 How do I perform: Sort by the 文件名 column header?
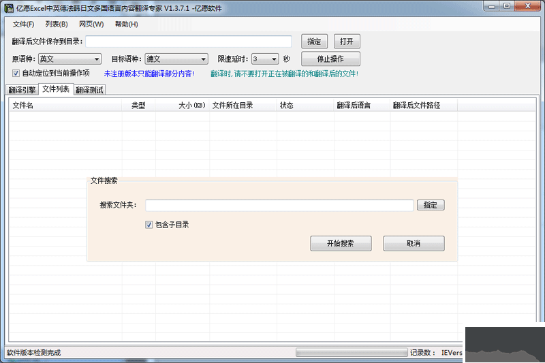65,106
